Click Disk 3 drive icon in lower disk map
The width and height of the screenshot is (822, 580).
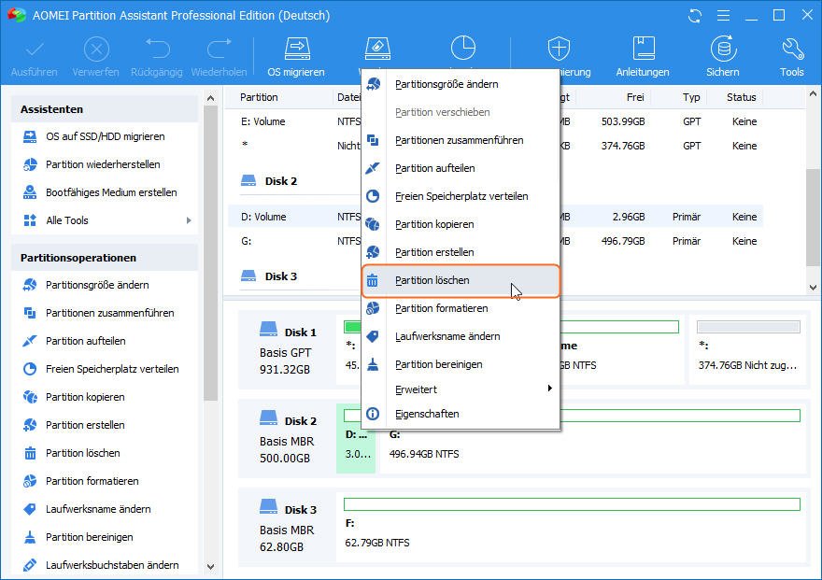(x=268, y=506)
